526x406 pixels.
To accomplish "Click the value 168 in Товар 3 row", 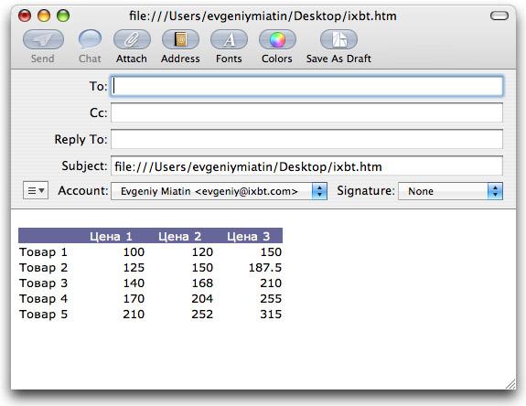I will 202,283.
